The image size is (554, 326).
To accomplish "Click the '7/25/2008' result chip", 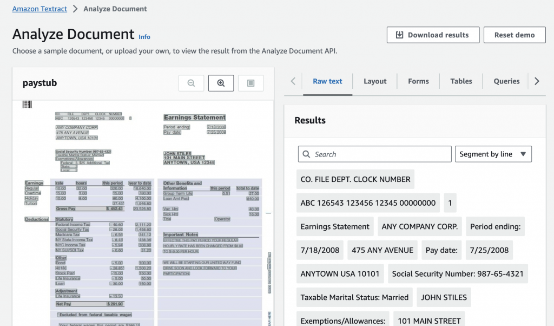I will click(489, 250).
